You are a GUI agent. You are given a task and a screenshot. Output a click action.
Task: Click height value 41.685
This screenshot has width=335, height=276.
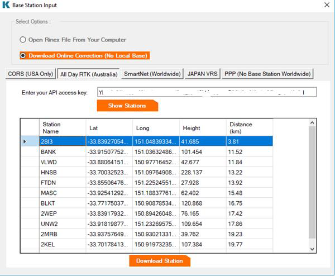(203, 141)
